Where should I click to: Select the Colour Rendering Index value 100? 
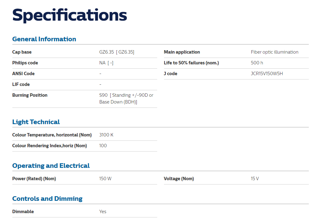tap(103, 146)
